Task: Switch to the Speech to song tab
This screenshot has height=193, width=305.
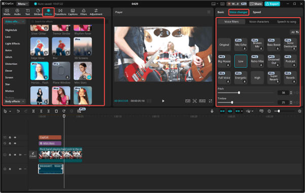Action: tap(287, 22)
